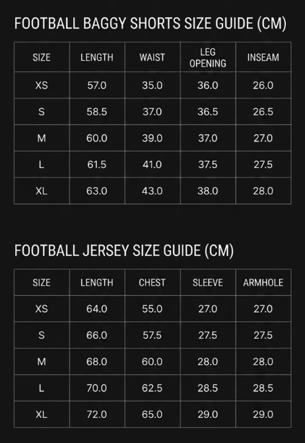Select the ARMHOLE column header

[x=263, y=283]
